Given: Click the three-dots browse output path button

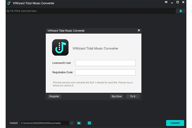Looking at the screenshot, I should (72, 123).
